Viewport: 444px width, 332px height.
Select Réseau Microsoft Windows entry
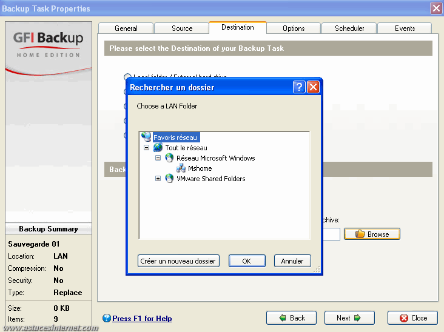point(215,158)
